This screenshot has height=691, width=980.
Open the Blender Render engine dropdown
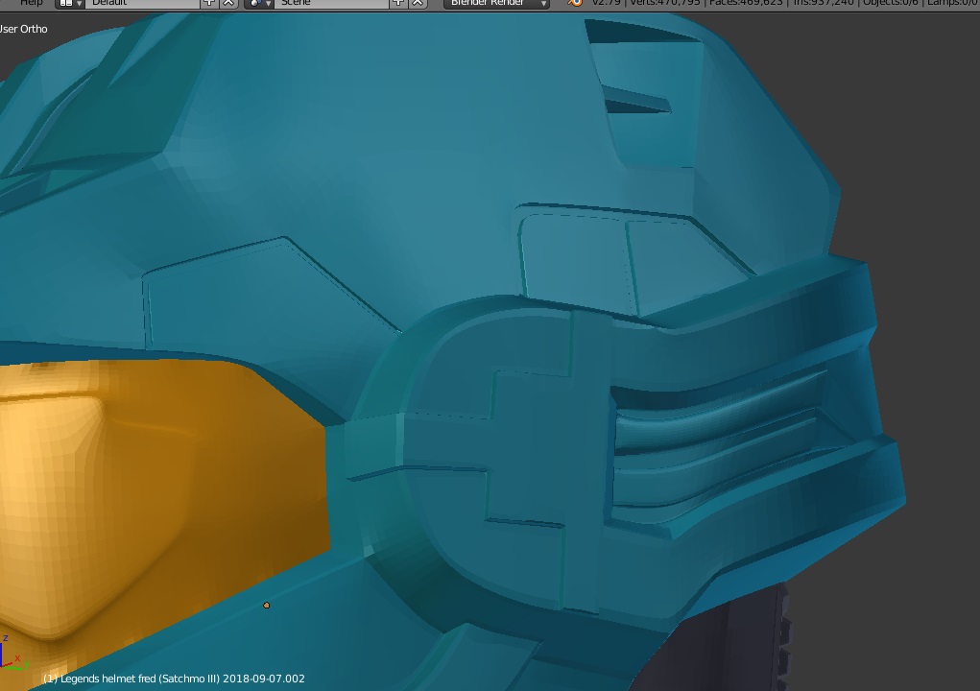click(497, 3)
